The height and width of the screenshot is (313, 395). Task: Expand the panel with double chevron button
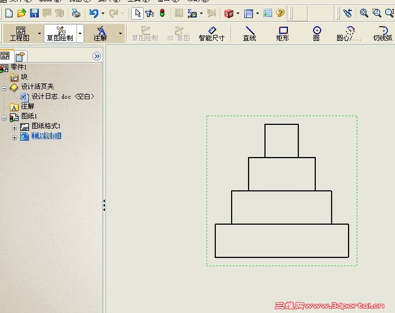[x=97, y=56]
